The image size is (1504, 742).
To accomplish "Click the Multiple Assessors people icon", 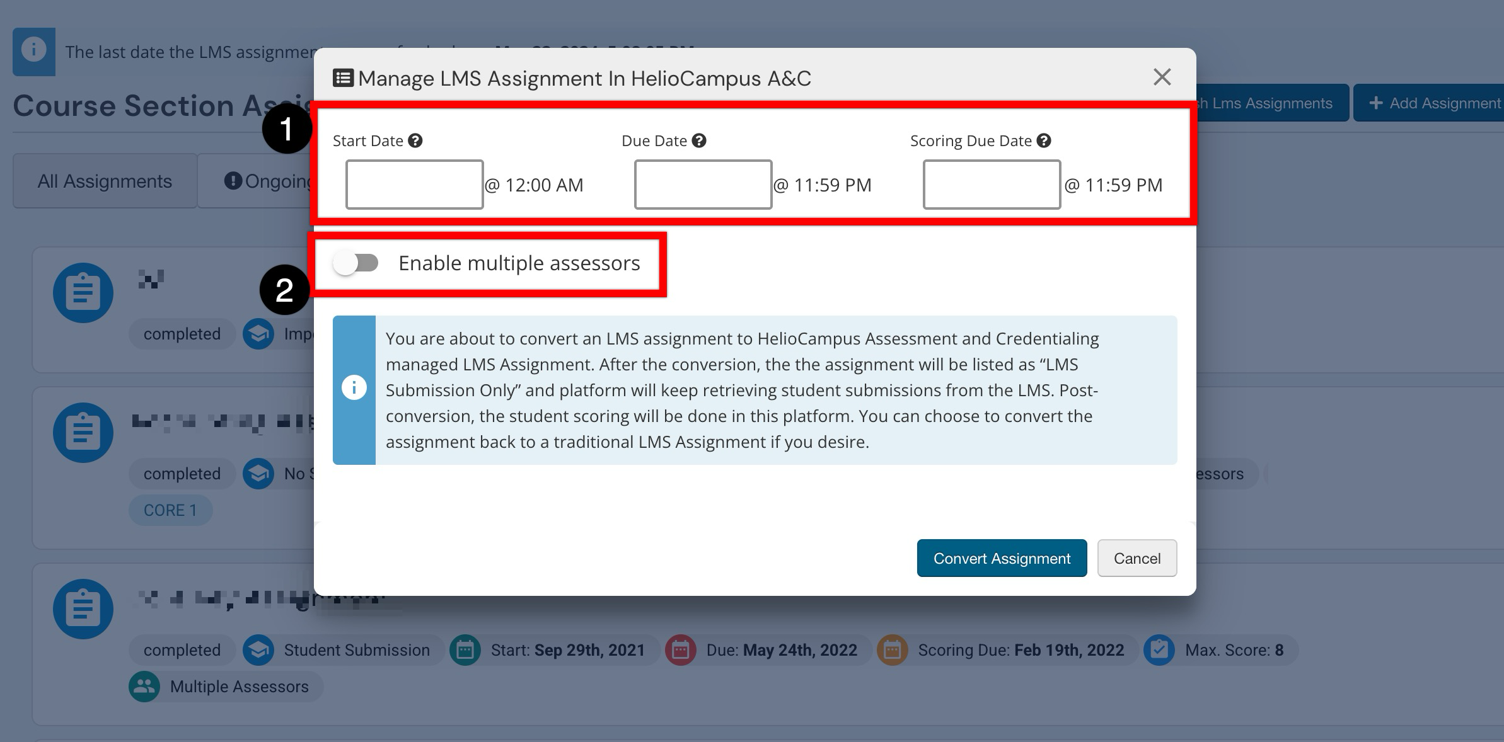I will click(x=144, y=687).
